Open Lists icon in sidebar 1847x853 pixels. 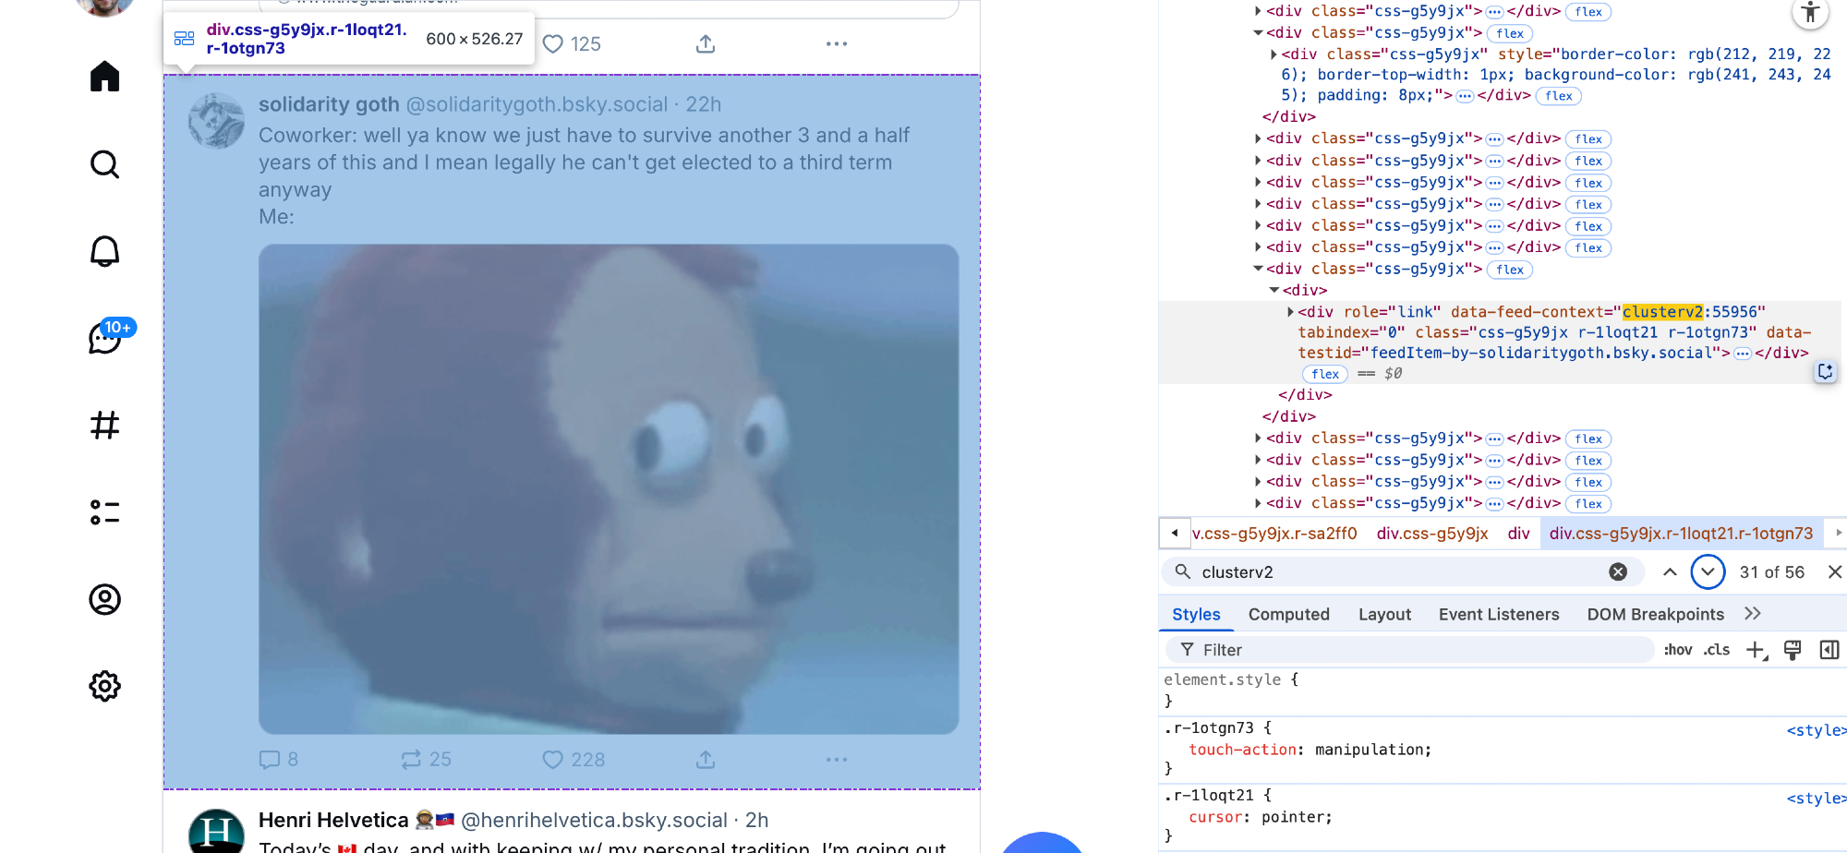tap(104, 512)
